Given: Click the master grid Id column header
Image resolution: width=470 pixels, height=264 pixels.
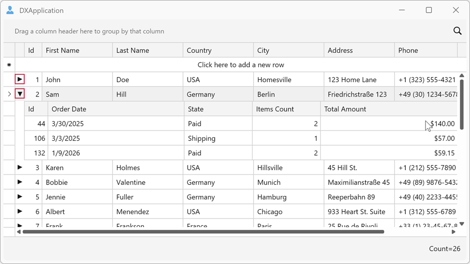Looking at the screenshot, I should (x=33, y=50).
